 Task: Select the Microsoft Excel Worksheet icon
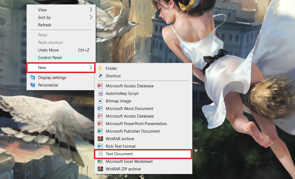pyautogui.click(x=100, y=161)
